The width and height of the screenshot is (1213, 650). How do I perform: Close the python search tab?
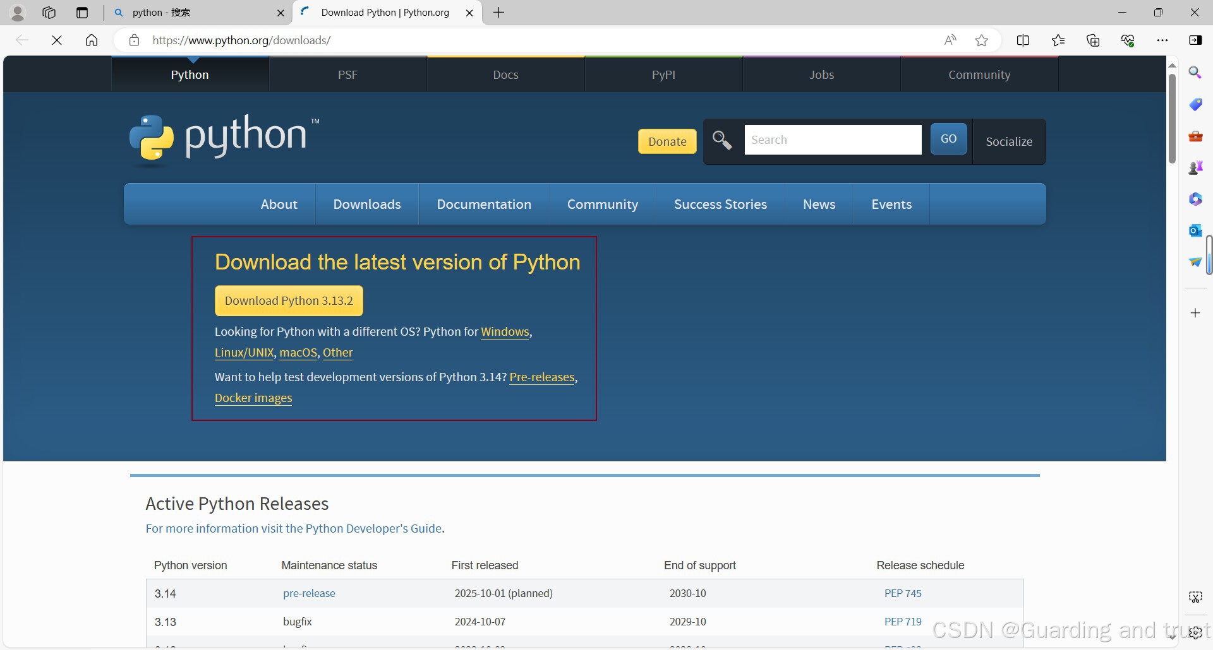tap(281, 13)
